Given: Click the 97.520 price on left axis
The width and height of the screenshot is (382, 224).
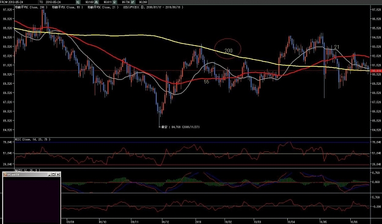Looking at the screenshot, I should point(7,10).
